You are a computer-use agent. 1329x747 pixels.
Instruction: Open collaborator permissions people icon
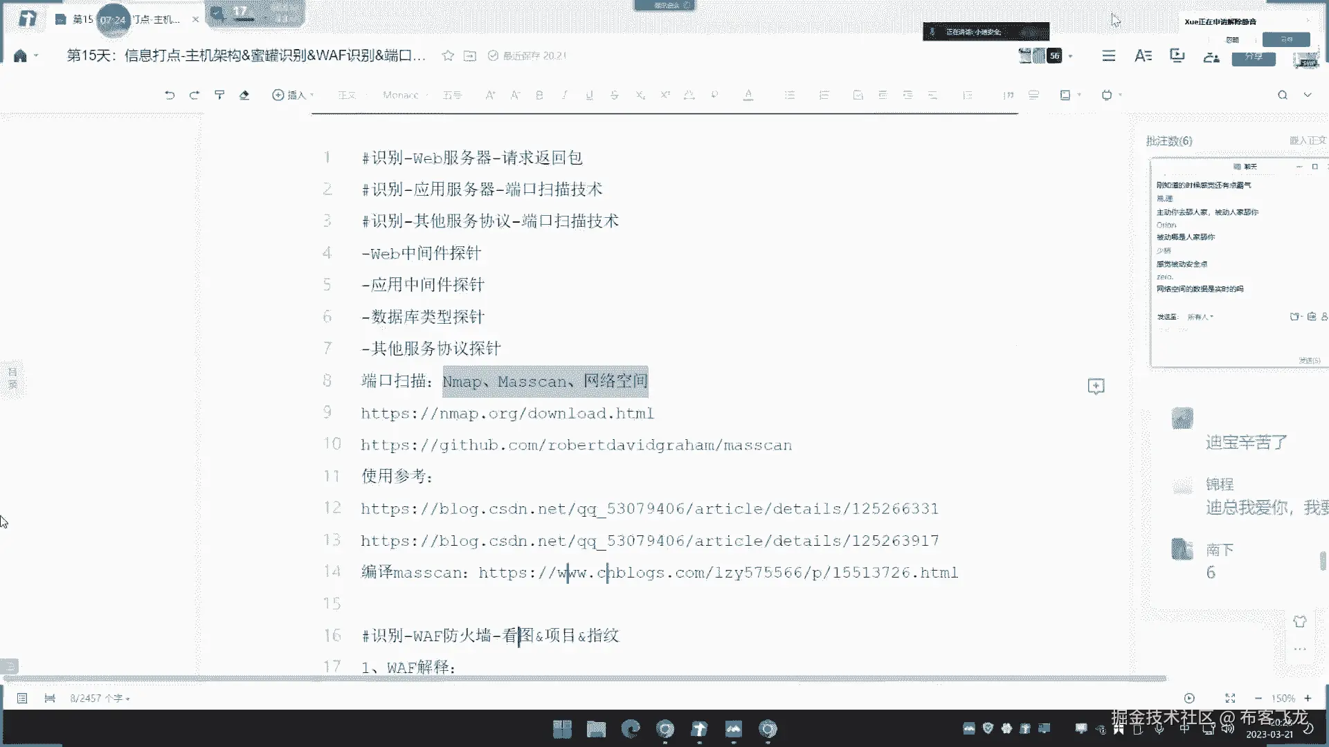(x=1211, y=57)
